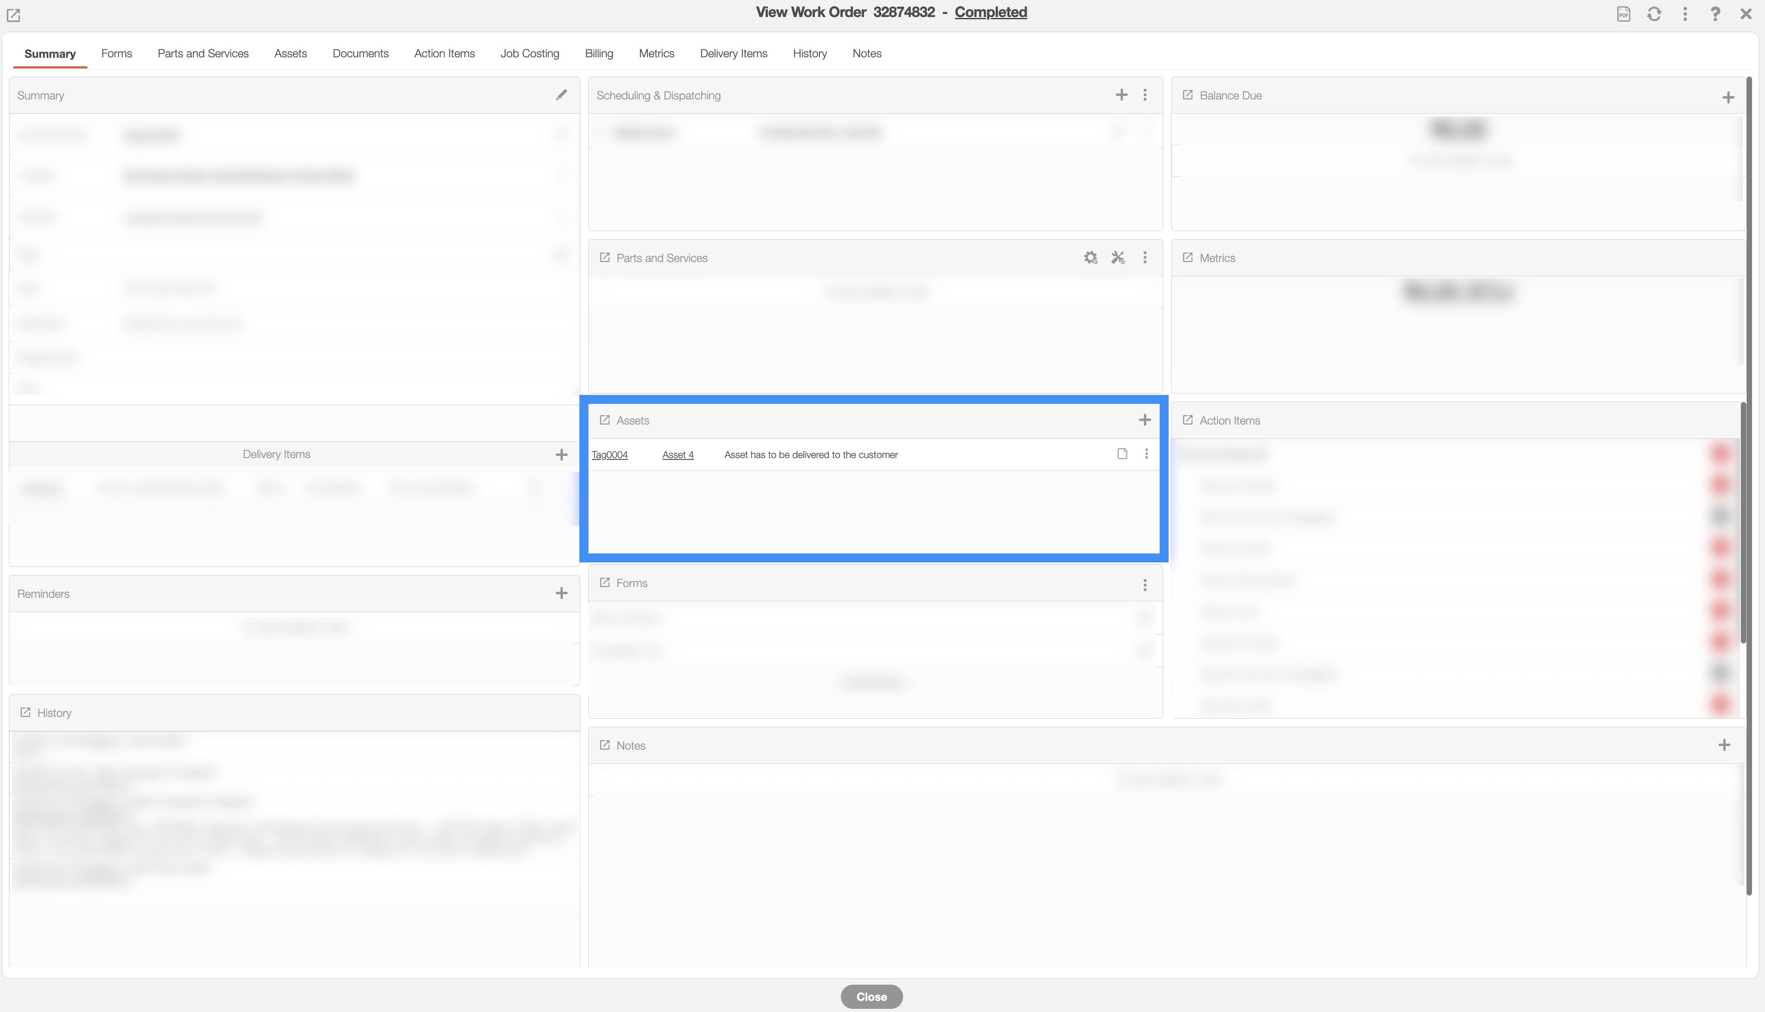Screen dimensions: 1765x1012
Task: Add a new Reminder
Action: coord(561,593)
